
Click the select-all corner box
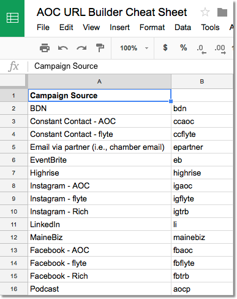[13, 80]
